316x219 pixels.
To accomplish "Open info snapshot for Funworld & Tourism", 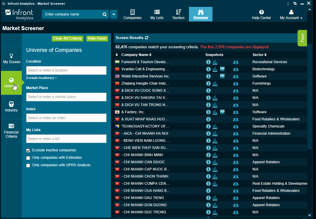I will 208,62.
